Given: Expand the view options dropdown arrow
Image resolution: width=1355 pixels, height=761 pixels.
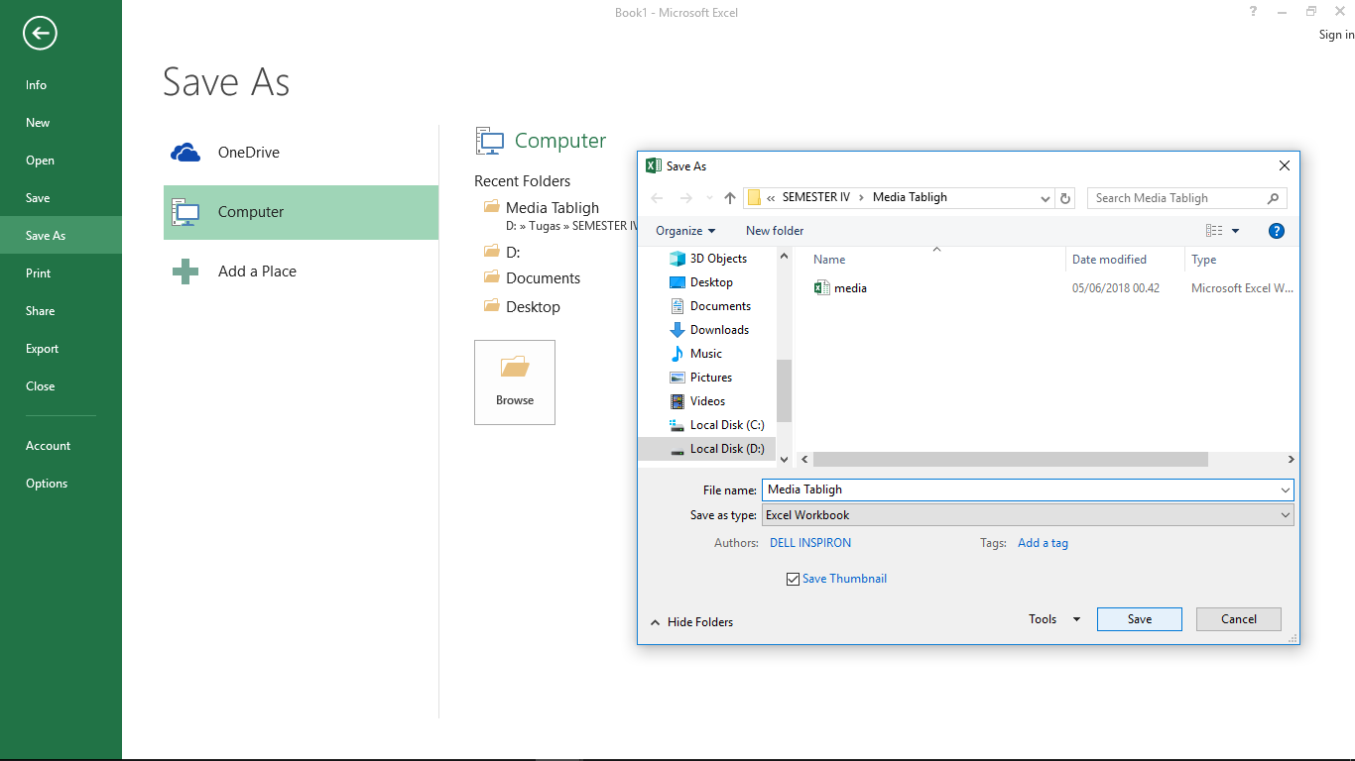Looking at the screenshot, I should (1235, 231).
